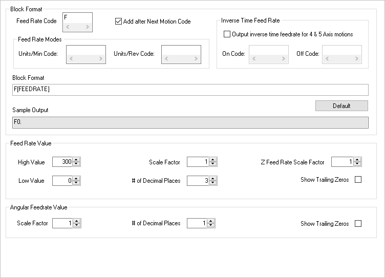Click the Z Feed Rate Scale Factor field

[343, 162]
